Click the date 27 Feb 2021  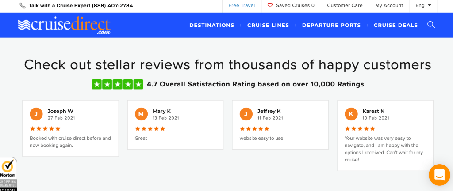coord(61,118)
